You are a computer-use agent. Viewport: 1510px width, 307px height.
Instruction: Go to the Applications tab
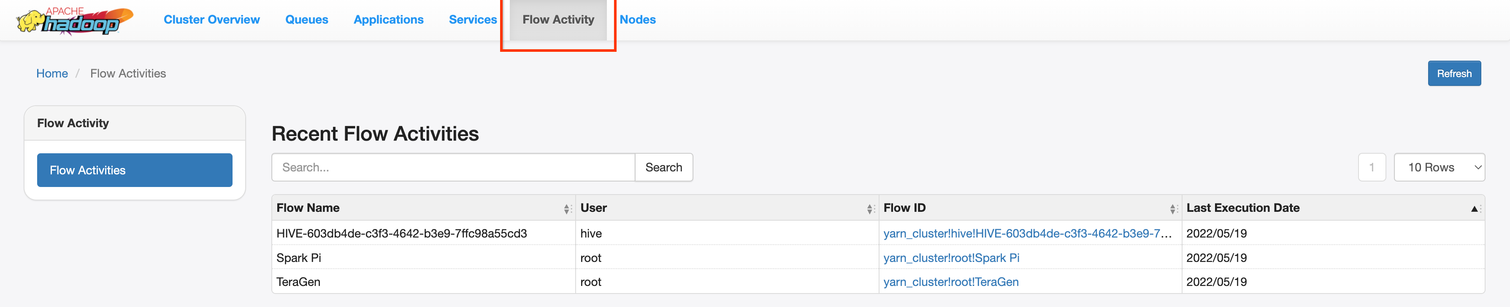pyautogui.click(x=388, y=20)
